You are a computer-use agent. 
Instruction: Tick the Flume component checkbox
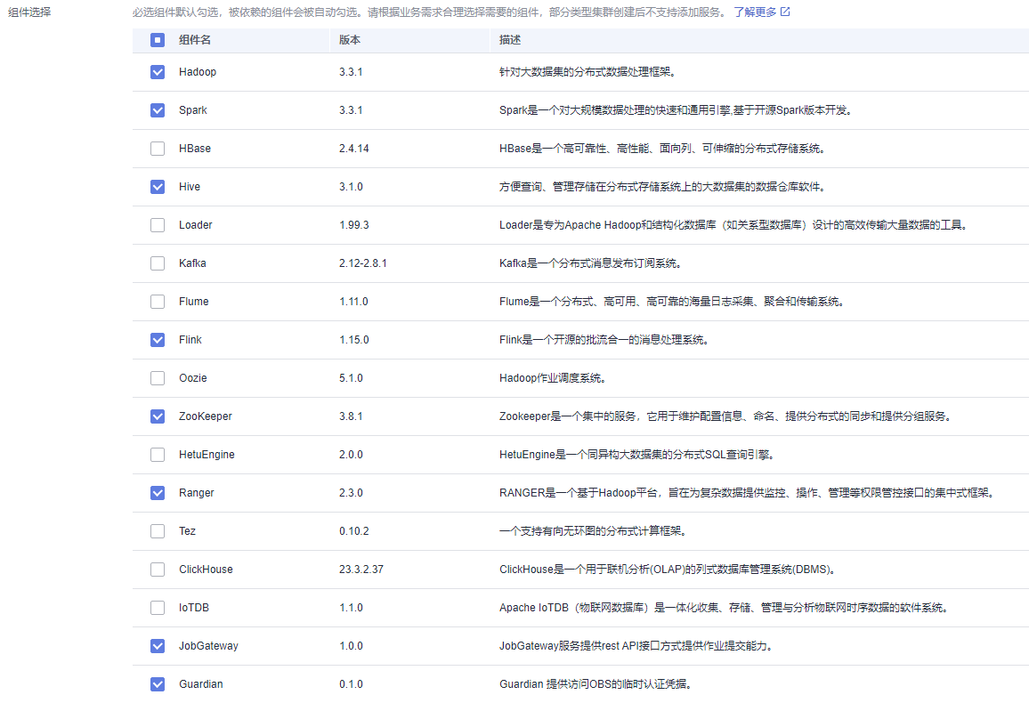(158, 302)
